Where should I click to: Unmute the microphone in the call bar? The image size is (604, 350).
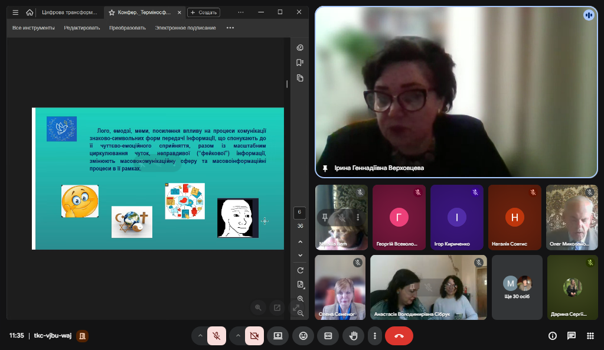217,336
